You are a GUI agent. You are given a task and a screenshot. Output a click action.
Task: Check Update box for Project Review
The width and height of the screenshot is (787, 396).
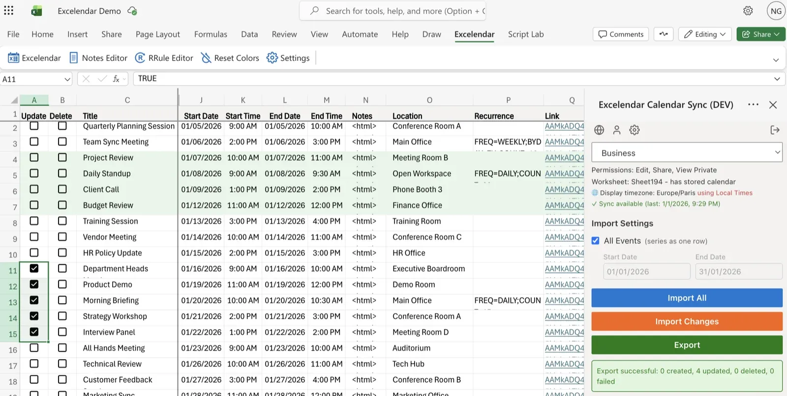tap(34, 157)
